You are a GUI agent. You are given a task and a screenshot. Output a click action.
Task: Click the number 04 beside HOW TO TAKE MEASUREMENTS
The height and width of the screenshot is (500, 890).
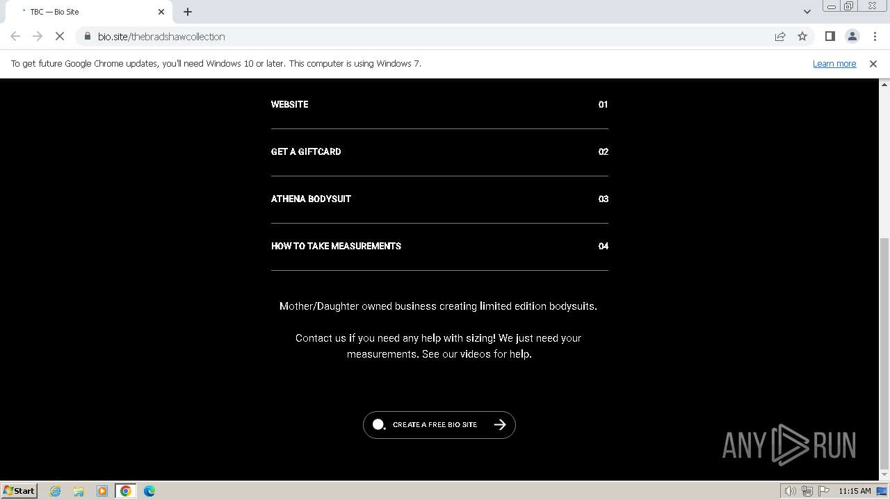point(603,246)
